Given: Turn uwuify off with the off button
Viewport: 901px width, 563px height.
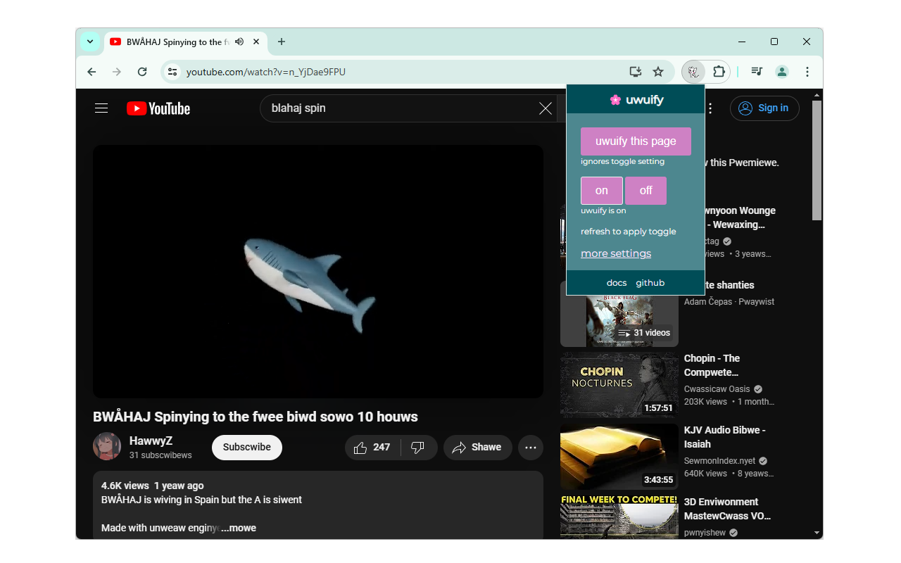Looking at the screenshot, I should point(645,191).
